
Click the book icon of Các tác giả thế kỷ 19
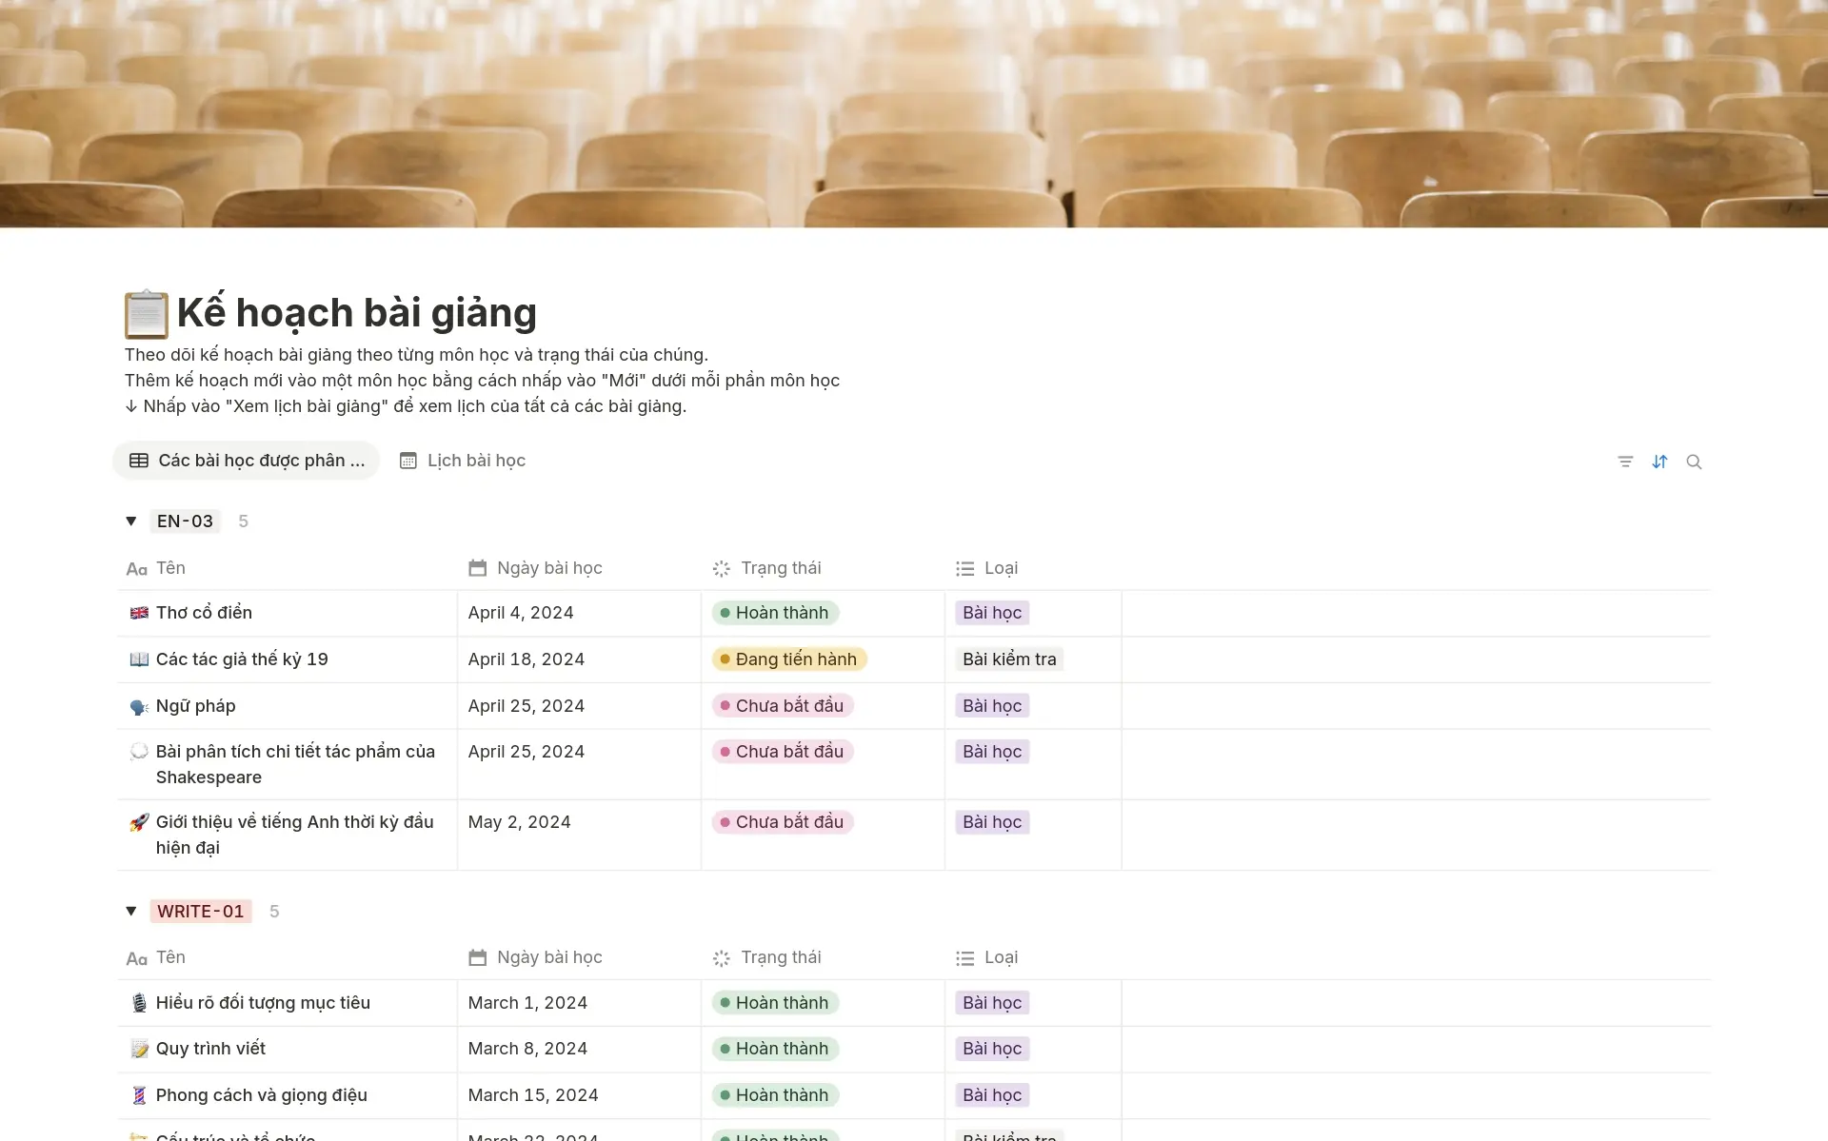(139, 659)
